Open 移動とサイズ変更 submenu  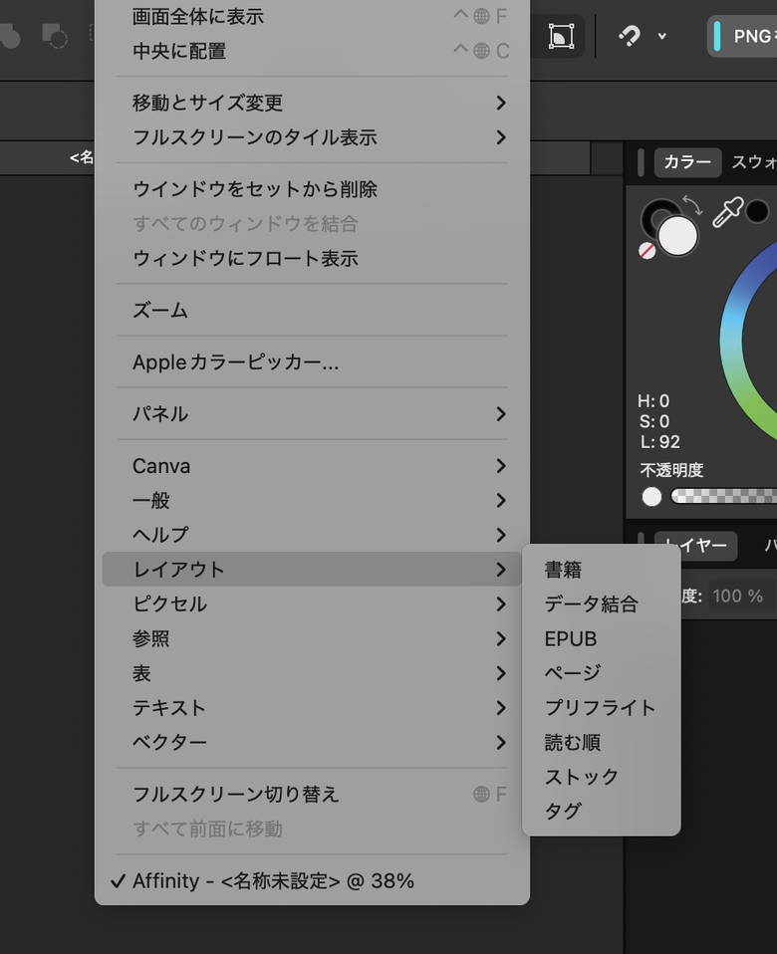312,103
